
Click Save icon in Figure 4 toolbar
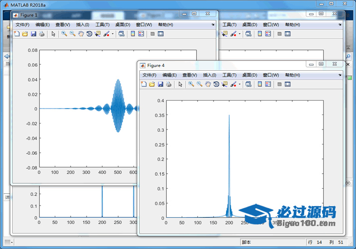[160, 84]
